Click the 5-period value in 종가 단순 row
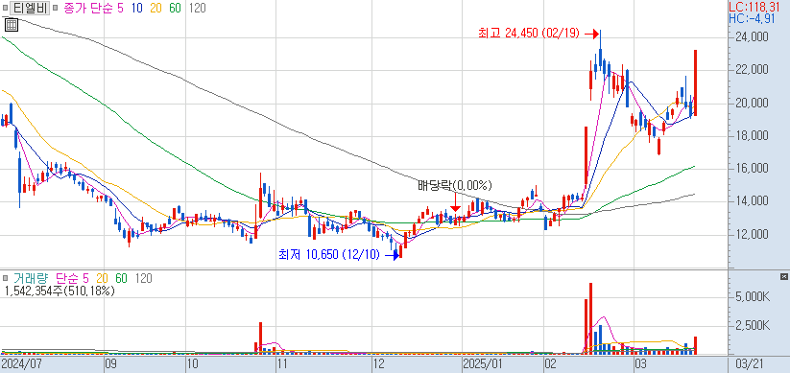Screen dimensions: 790x373 (x=120, y=8)
